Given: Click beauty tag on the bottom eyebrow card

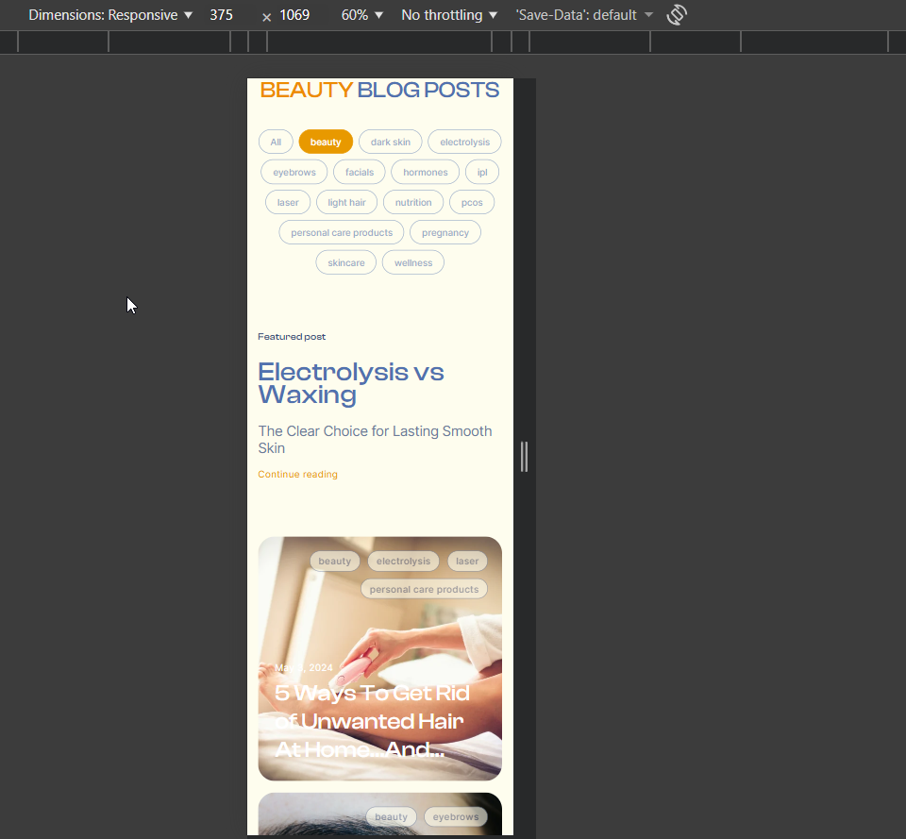Looking at the screenshot, I should pos(391,816).
